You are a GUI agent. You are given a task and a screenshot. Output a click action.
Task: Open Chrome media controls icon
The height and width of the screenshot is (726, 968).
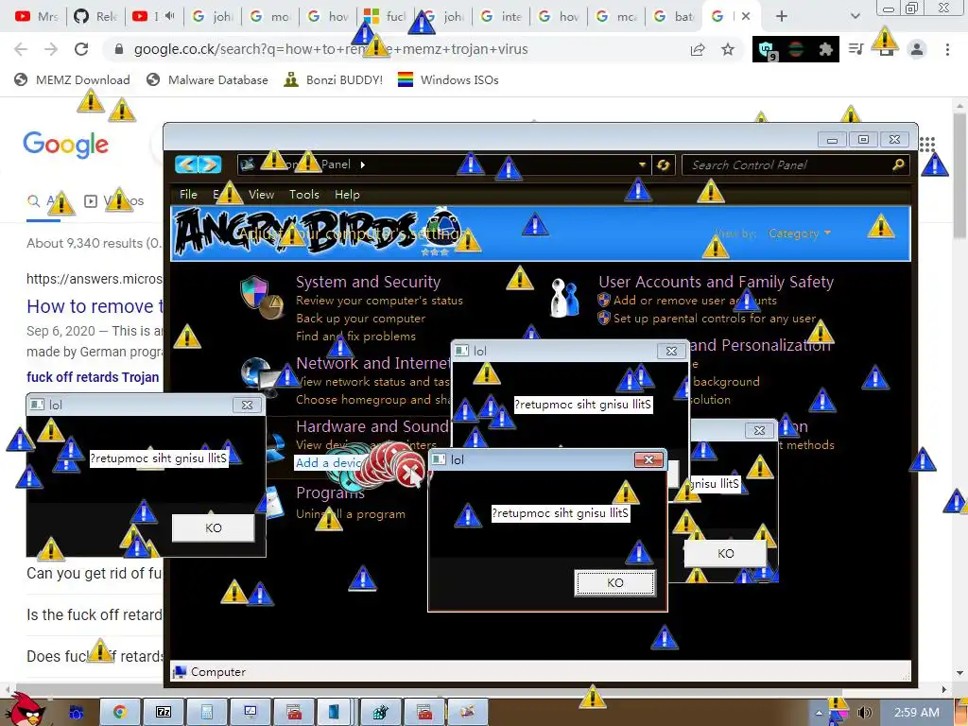point(856,49)
